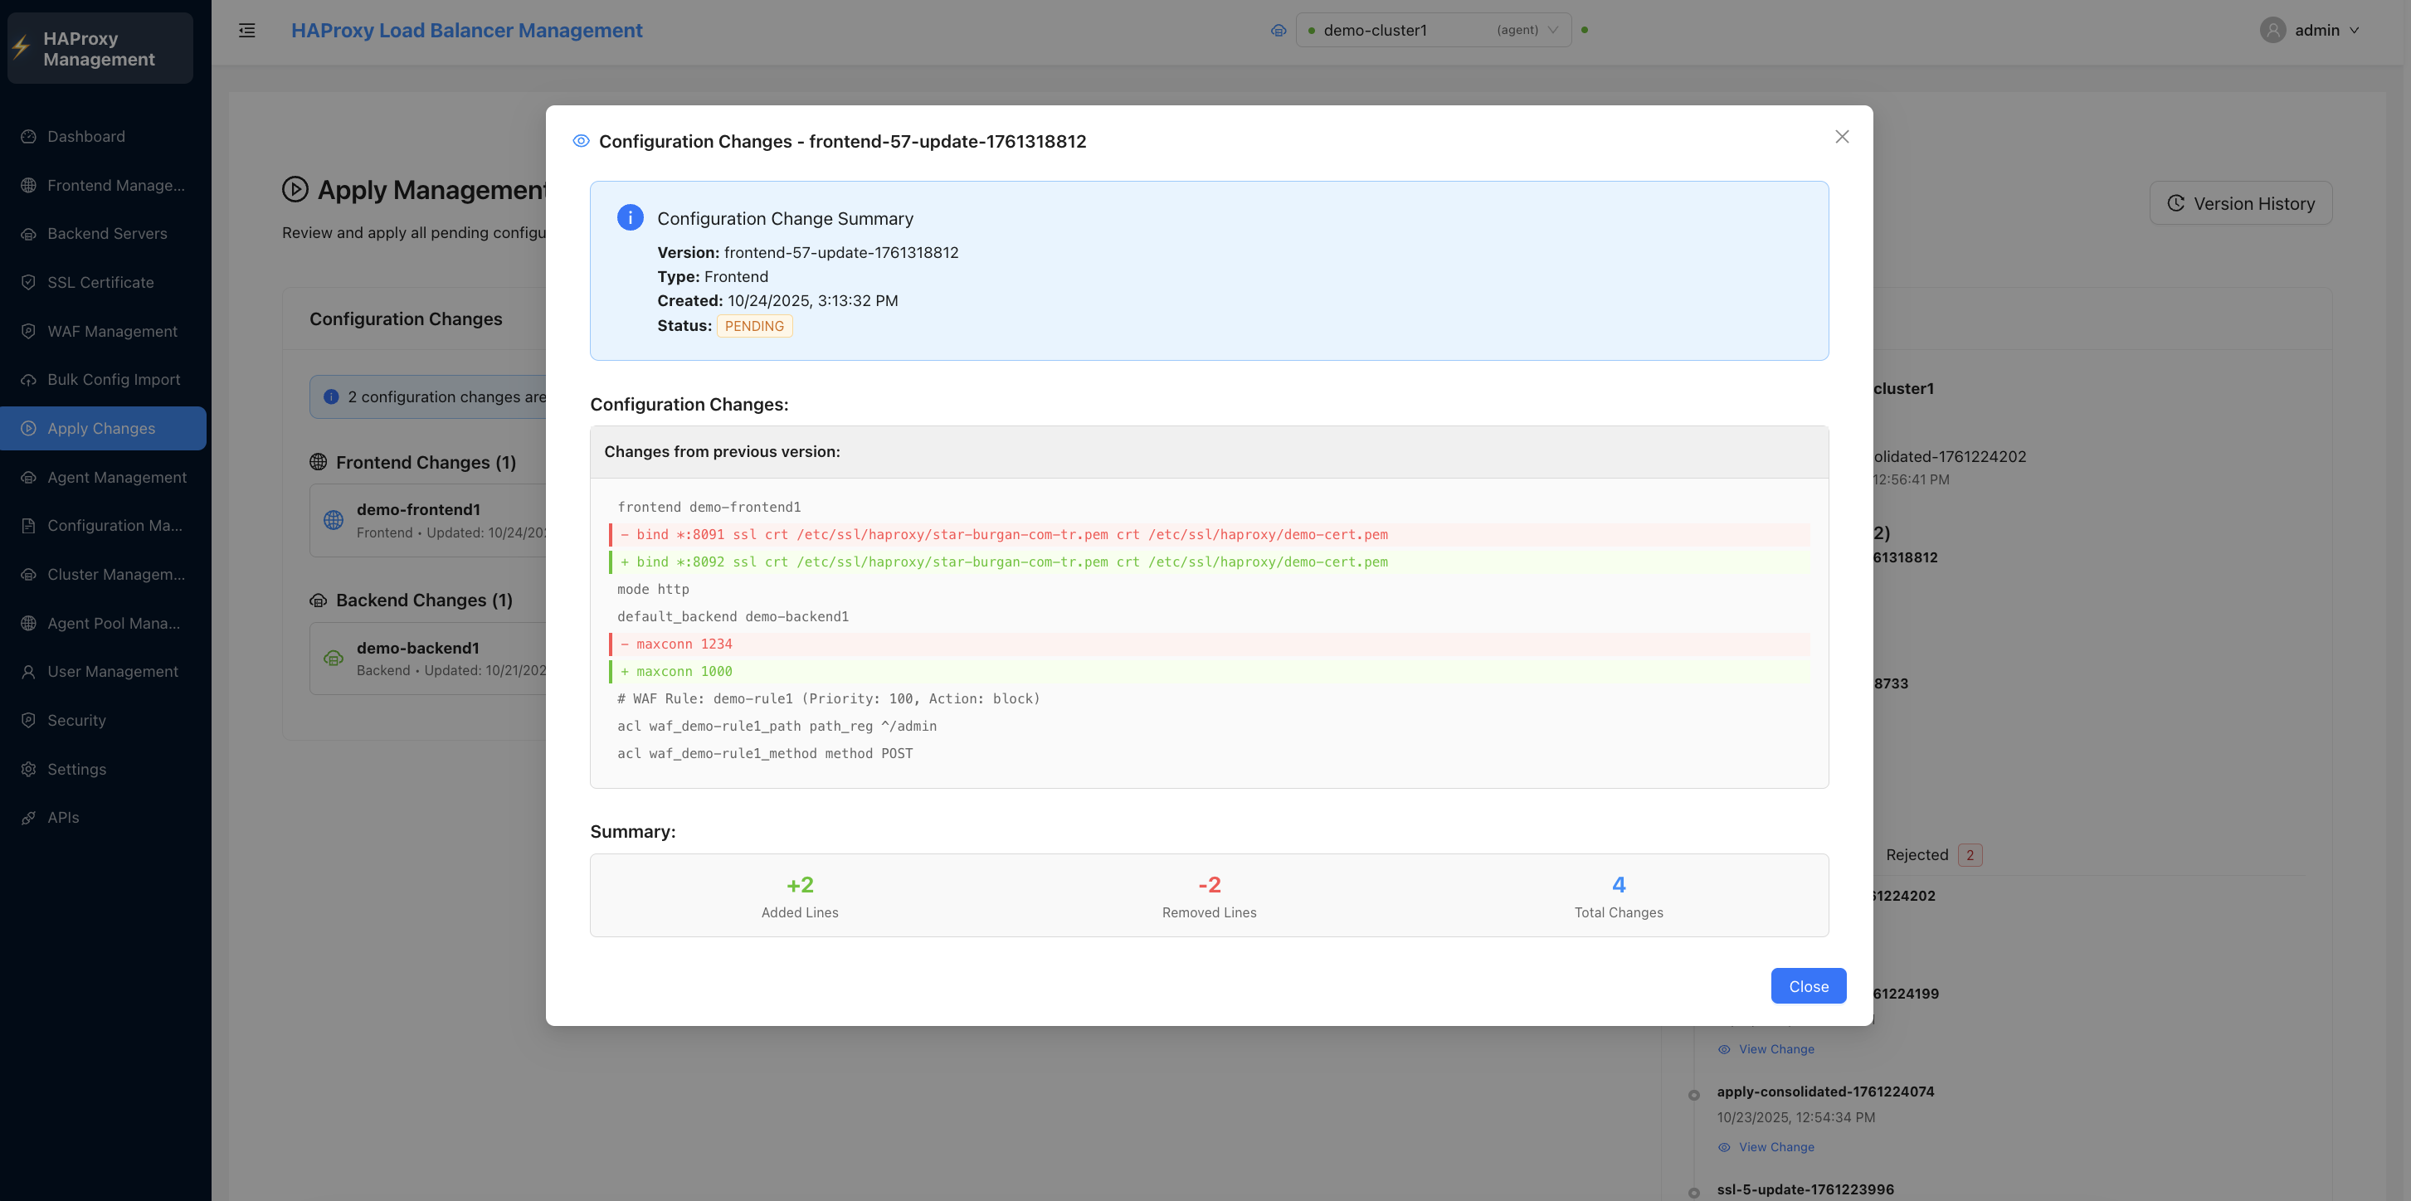This screenshot has height=1201, width=2411.
Task: Click the 4 Total Changes count
Action: pos(1620,885)
